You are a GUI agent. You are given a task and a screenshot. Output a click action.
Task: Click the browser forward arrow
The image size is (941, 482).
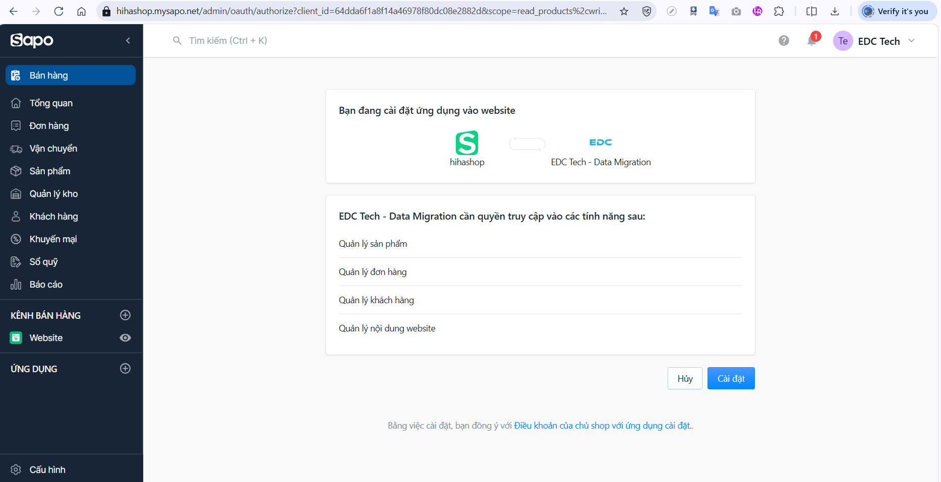click(36, 11)
